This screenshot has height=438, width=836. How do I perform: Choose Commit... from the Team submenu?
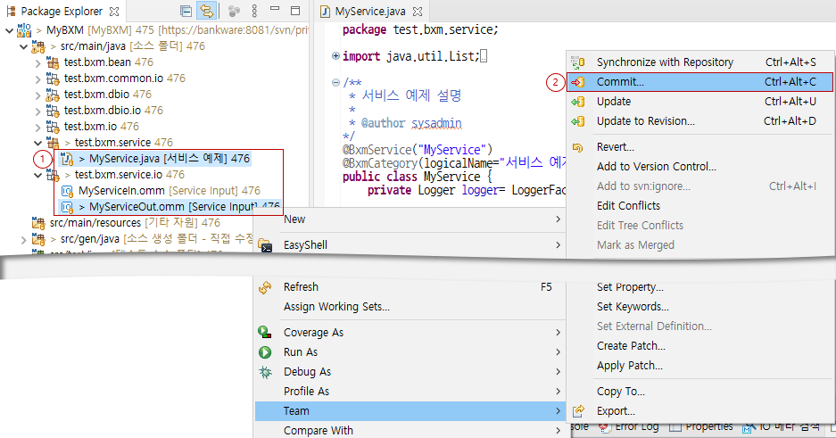pyautogui.click(x=620, y=82)
